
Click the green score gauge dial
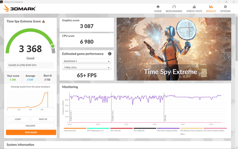click(x=30, y=41)
